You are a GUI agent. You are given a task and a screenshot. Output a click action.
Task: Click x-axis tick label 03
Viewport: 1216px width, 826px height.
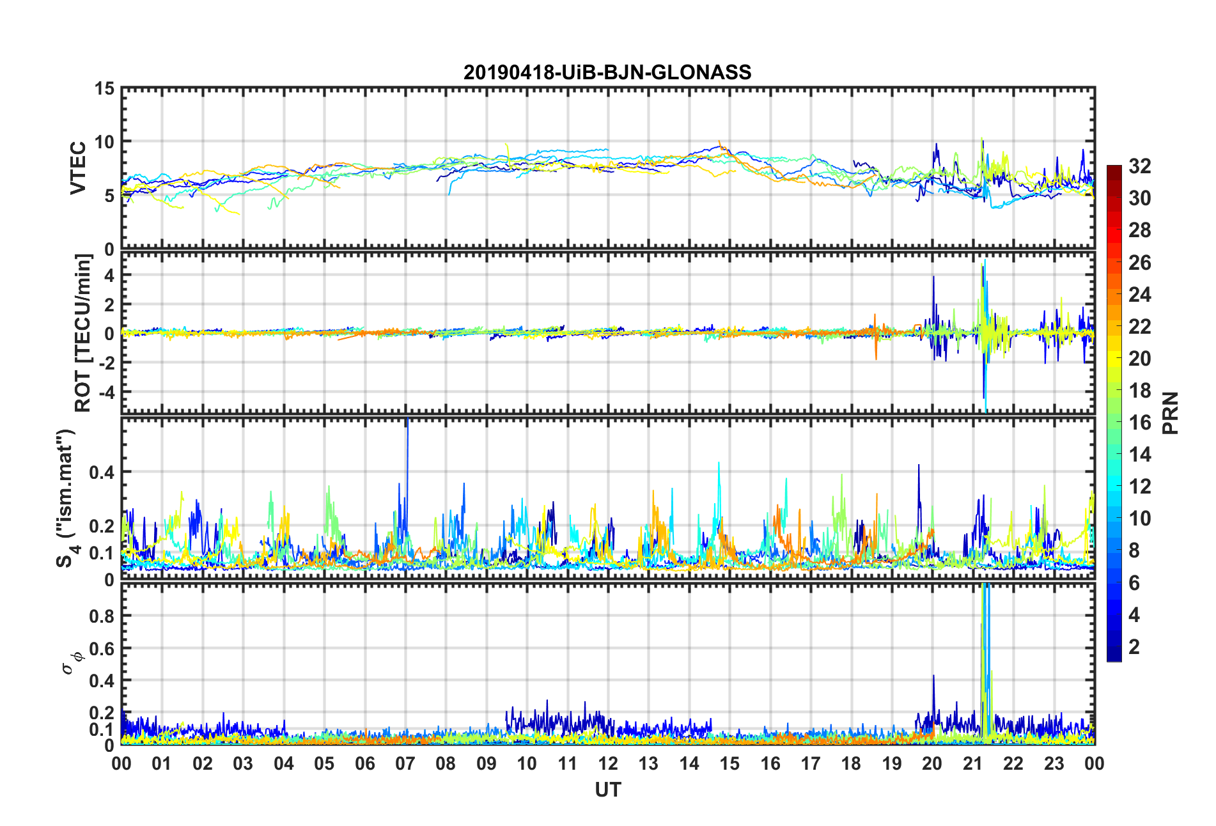pos(243,764)
